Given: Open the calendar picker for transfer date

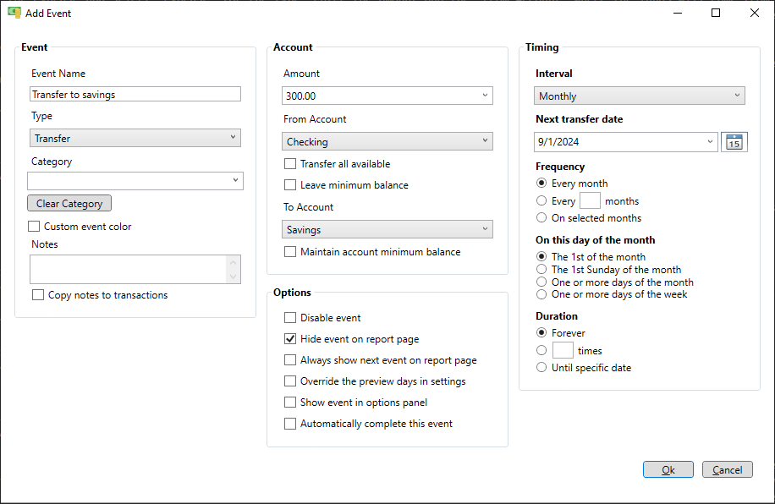Looking at the screenshot, I should [734, 142].
